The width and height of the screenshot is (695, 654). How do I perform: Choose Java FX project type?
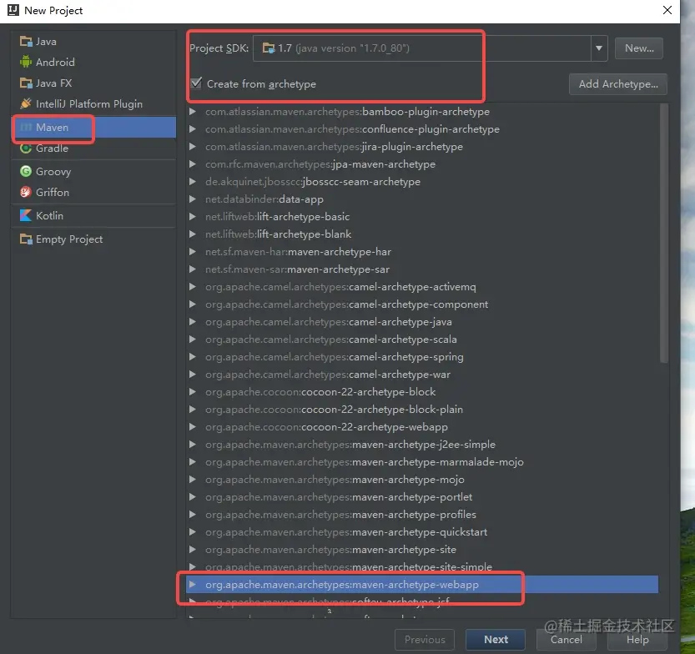[94, 83]
